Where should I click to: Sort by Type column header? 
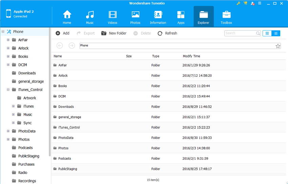coord(156,56)
